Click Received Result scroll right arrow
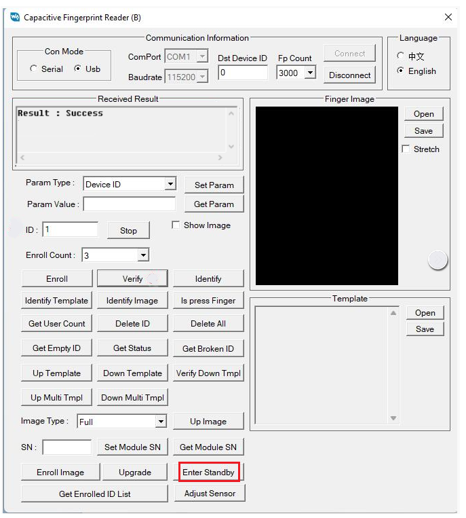The height and width of the screenshot is (518, 466). [220, 158]
